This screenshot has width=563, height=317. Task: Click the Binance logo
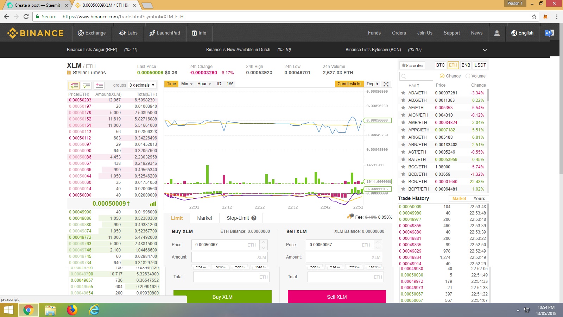[x=36, y=33]
